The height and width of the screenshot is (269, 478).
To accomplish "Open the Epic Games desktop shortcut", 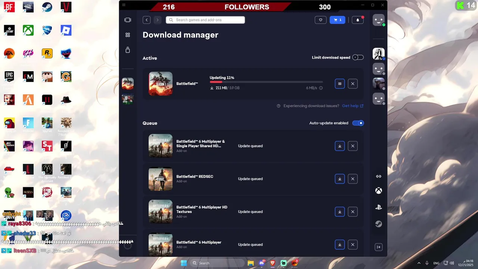I will [x=9, y=77].
